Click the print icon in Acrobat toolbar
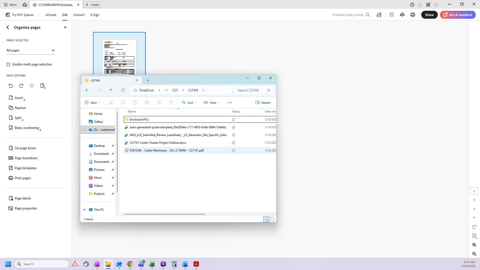The width and height of the screenshot is (480, 270). (x=413, y=15)
